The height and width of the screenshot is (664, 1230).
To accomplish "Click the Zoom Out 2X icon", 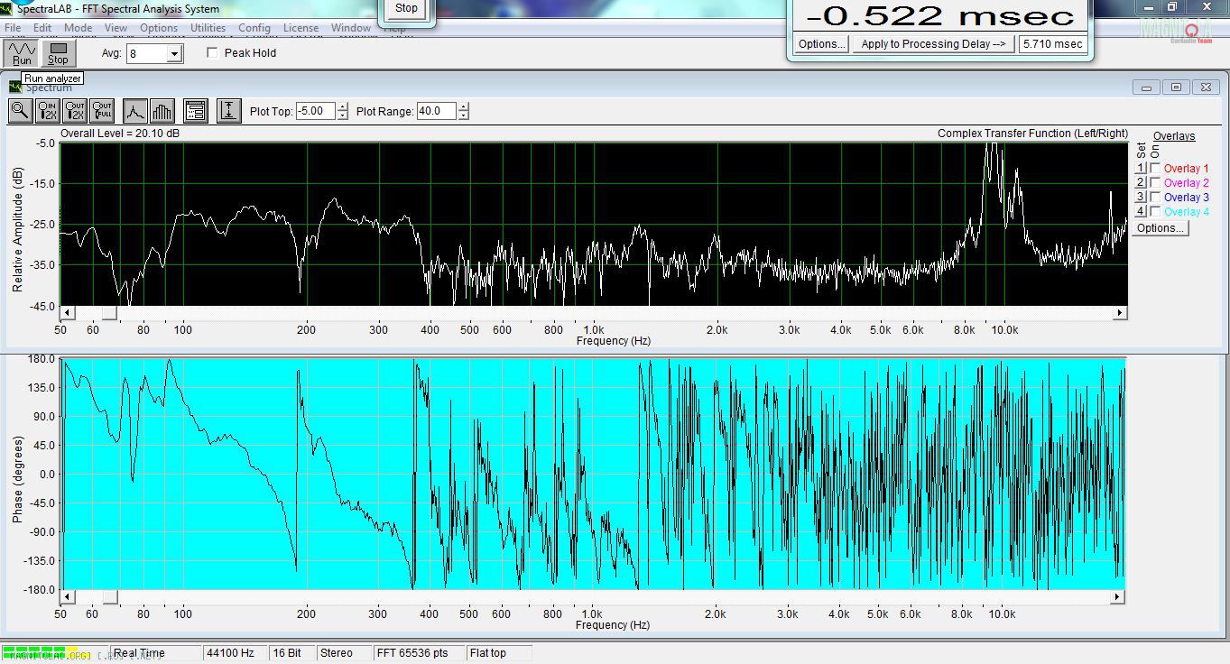I will (75, 111).
